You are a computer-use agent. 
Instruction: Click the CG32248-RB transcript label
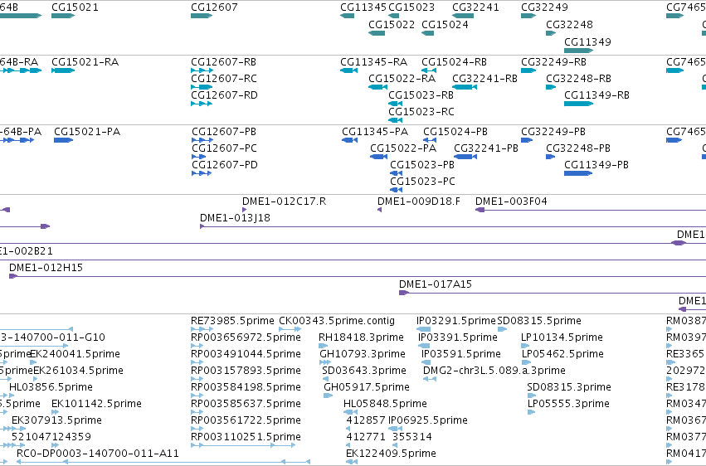point(578,78)
